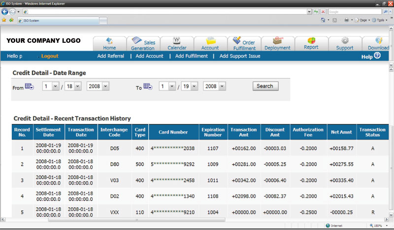Open the search provider dropdown arrow

coord(391,11)
